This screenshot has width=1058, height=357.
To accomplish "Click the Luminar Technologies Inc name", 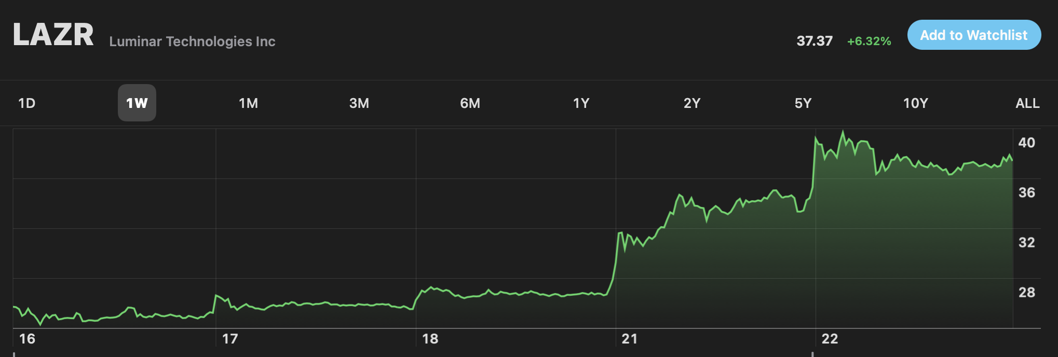I will [192, 42].
